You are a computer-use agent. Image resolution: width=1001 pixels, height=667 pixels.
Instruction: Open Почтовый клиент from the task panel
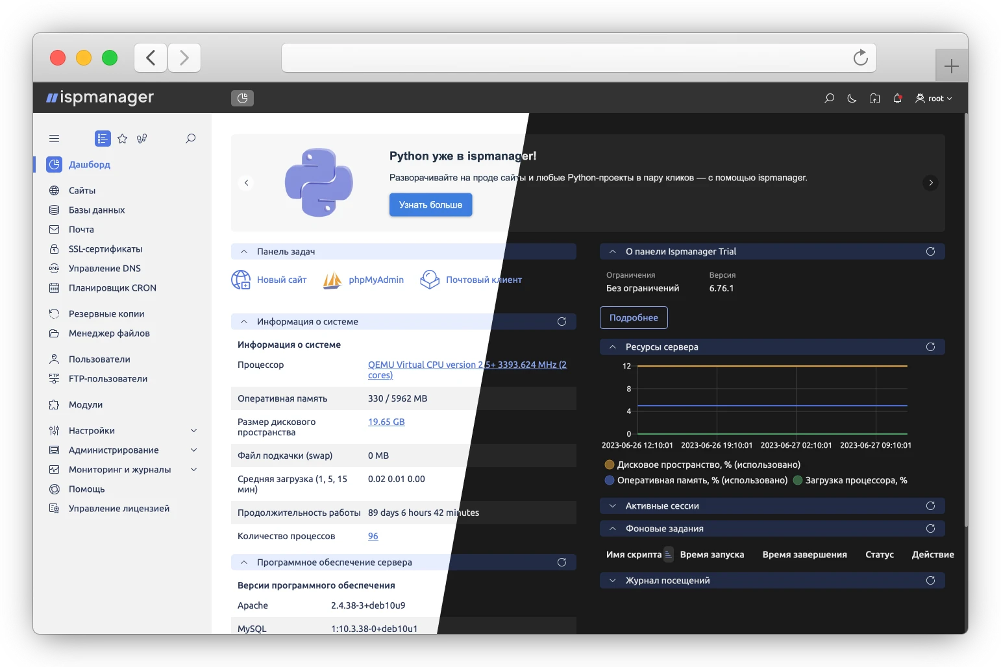point(483,280)
